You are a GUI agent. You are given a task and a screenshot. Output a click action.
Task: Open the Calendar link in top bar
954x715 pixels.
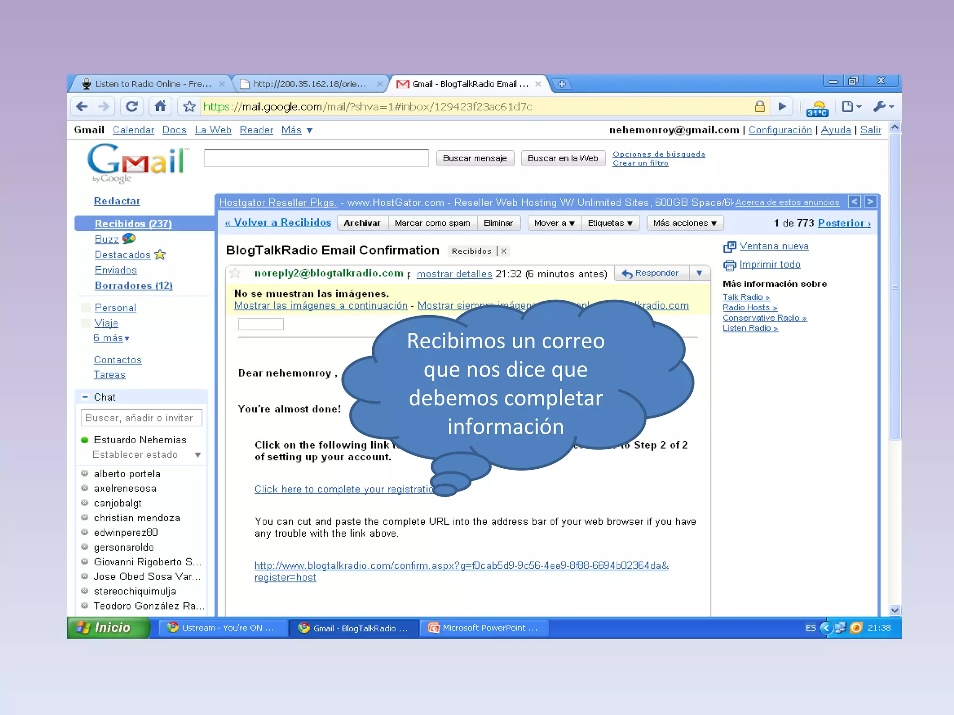(133, 130)
